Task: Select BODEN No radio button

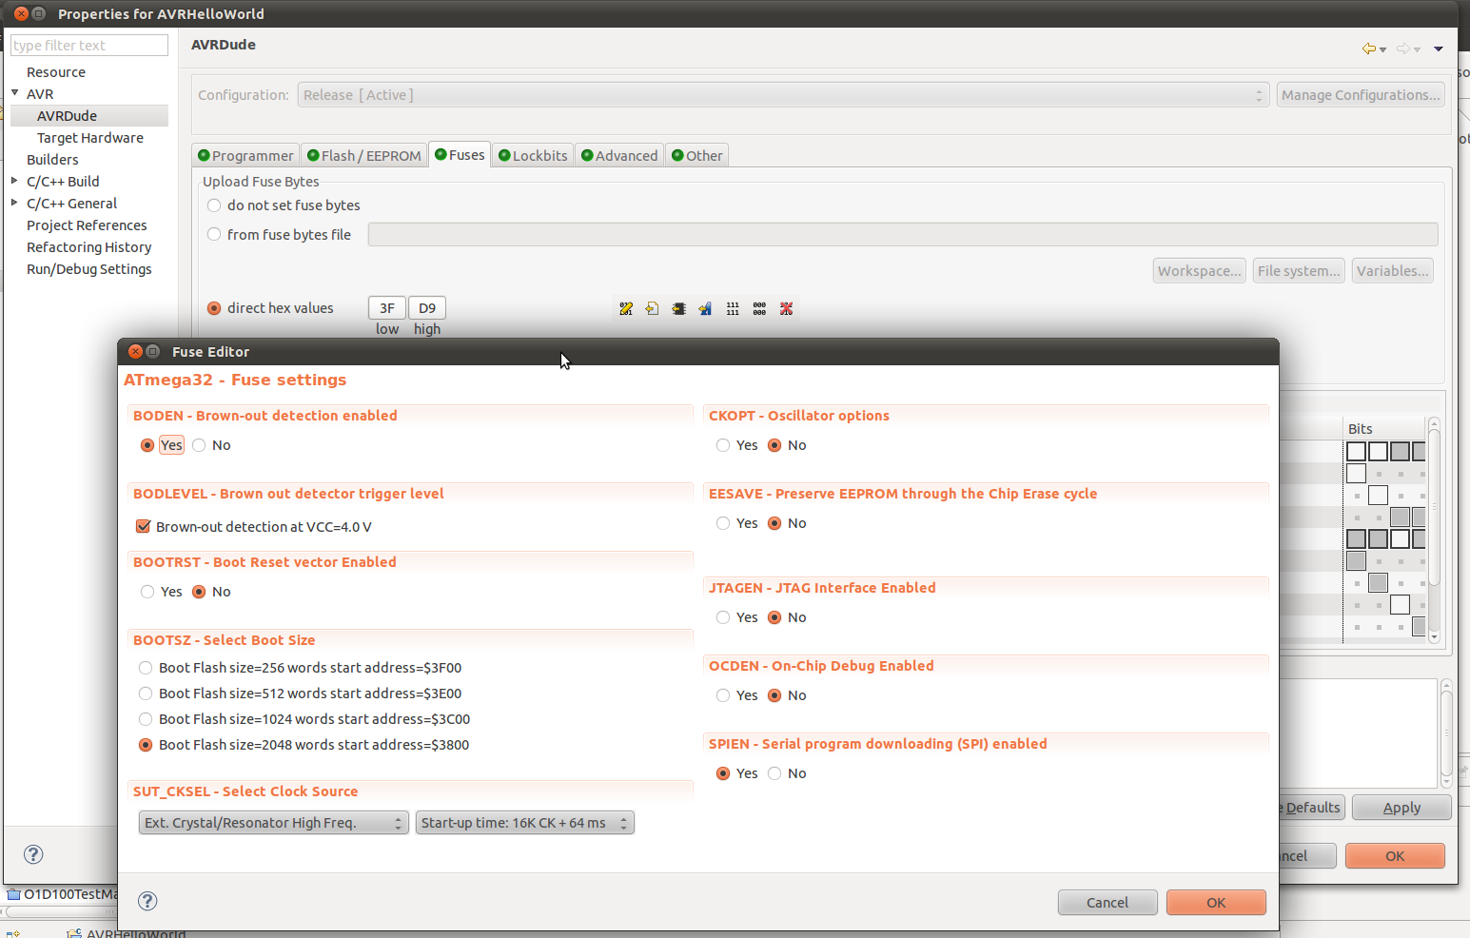Action: click(x=199, y=445)
